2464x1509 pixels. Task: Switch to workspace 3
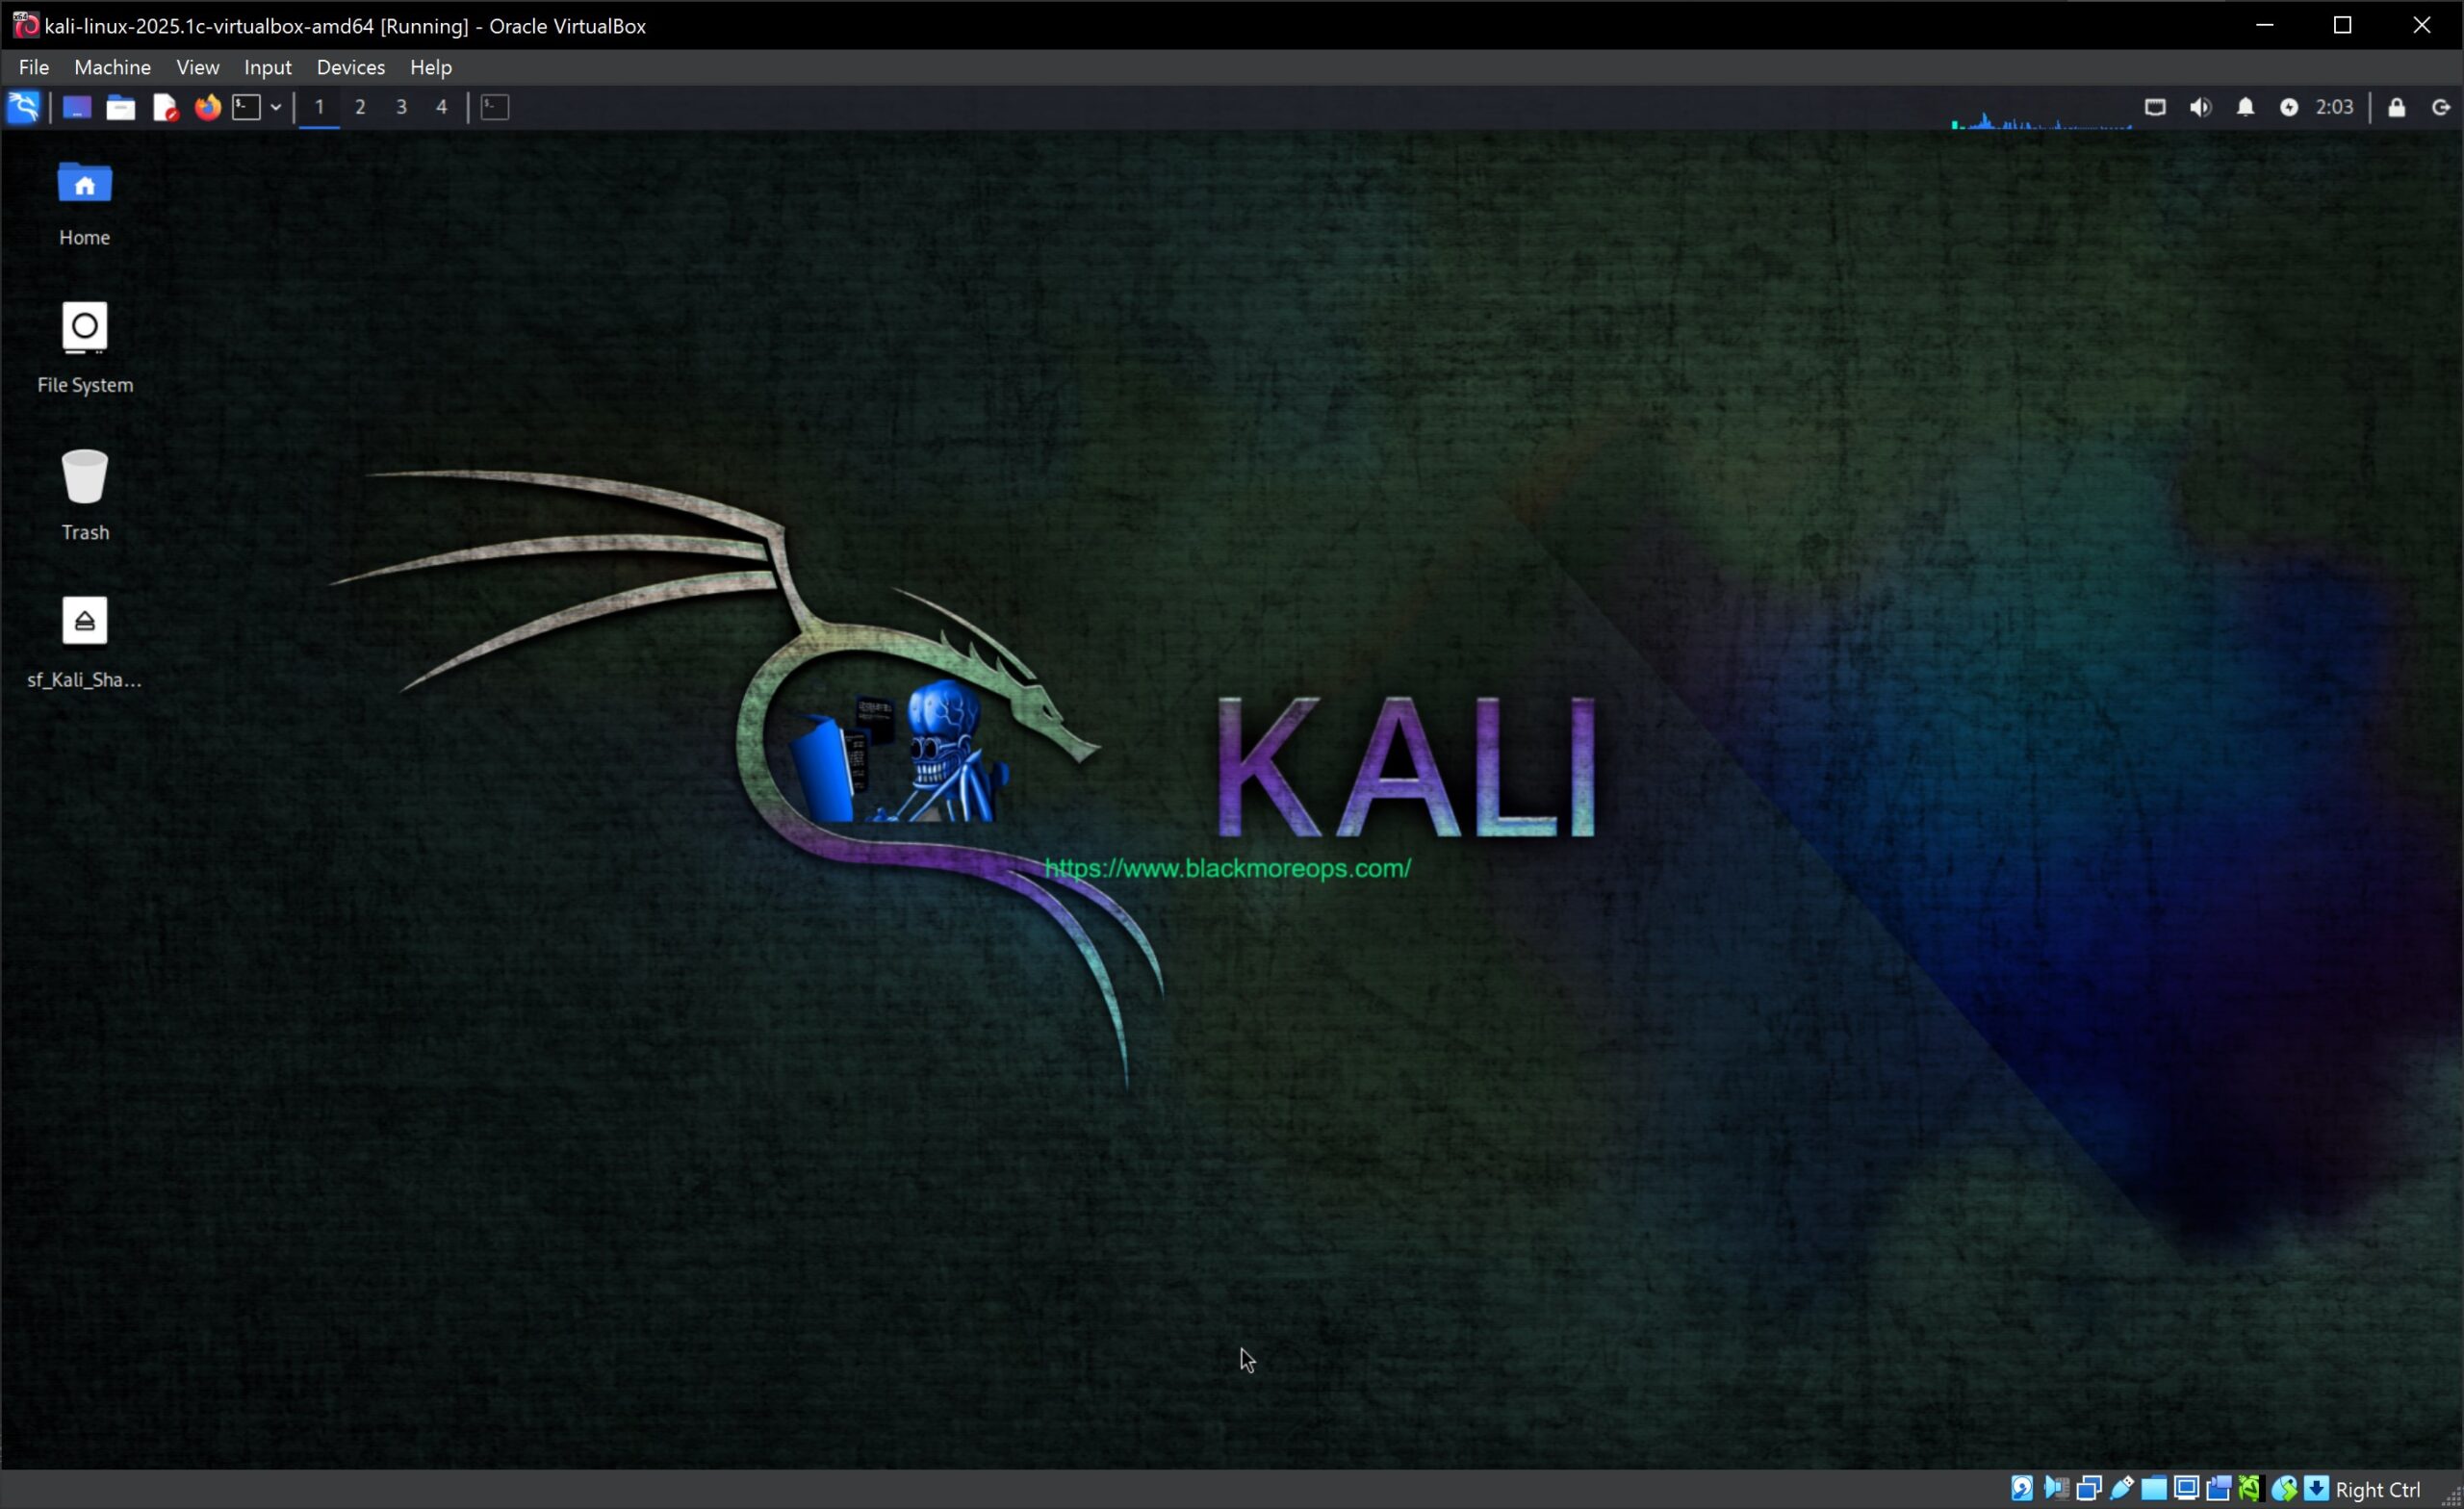401,107
